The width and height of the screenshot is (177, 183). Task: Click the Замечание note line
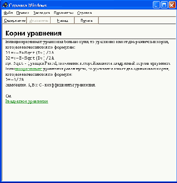pyautogui.click(x=51, y=85)
